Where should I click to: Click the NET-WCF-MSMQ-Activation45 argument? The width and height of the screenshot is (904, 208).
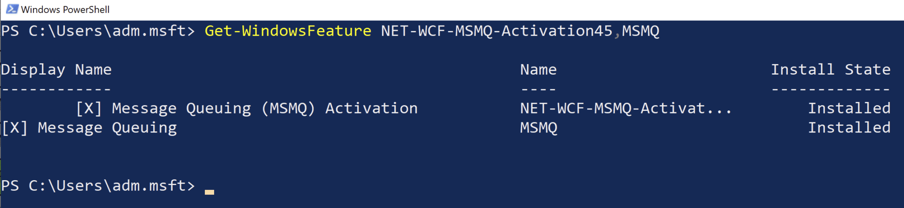(x=497, y=31)
